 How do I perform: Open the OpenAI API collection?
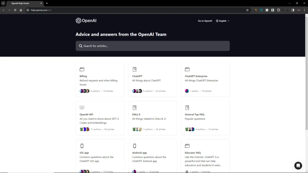point(100,118)
